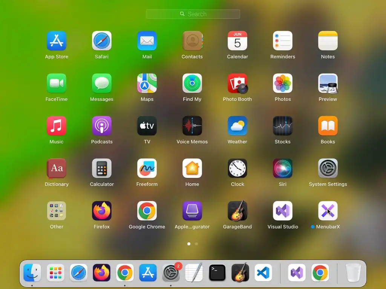Switch to the second Launchpad page dot
The image size is (386, 289).
196,244
